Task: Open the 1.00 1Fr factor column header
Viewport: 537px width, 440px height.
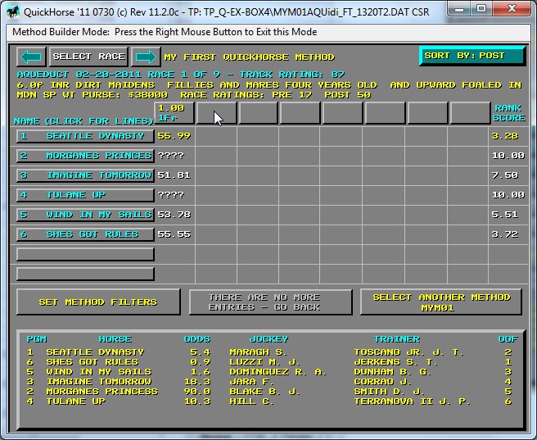Action: [x=174, y=113]
